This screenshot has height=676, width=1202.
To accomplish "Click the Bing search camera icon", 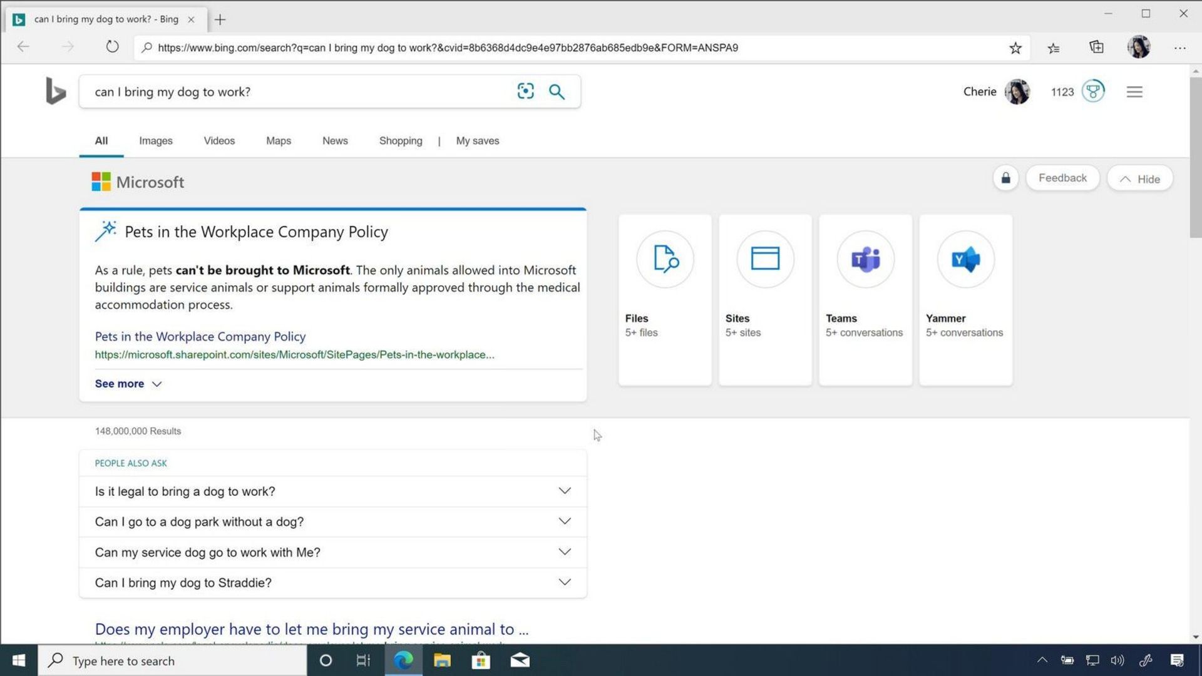I will tap(525, 91).
